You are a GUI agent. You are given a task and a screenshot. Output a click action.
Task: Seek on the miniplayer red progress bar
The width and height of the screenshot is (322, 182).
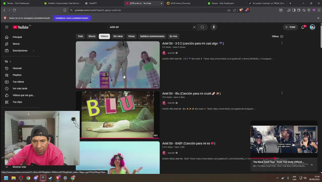pyautogui.click(x=284, y=158)
